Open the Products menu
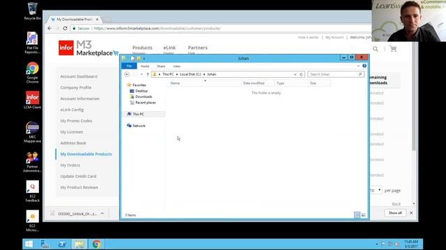Screen dimensions: 446x250 point(142,48)
